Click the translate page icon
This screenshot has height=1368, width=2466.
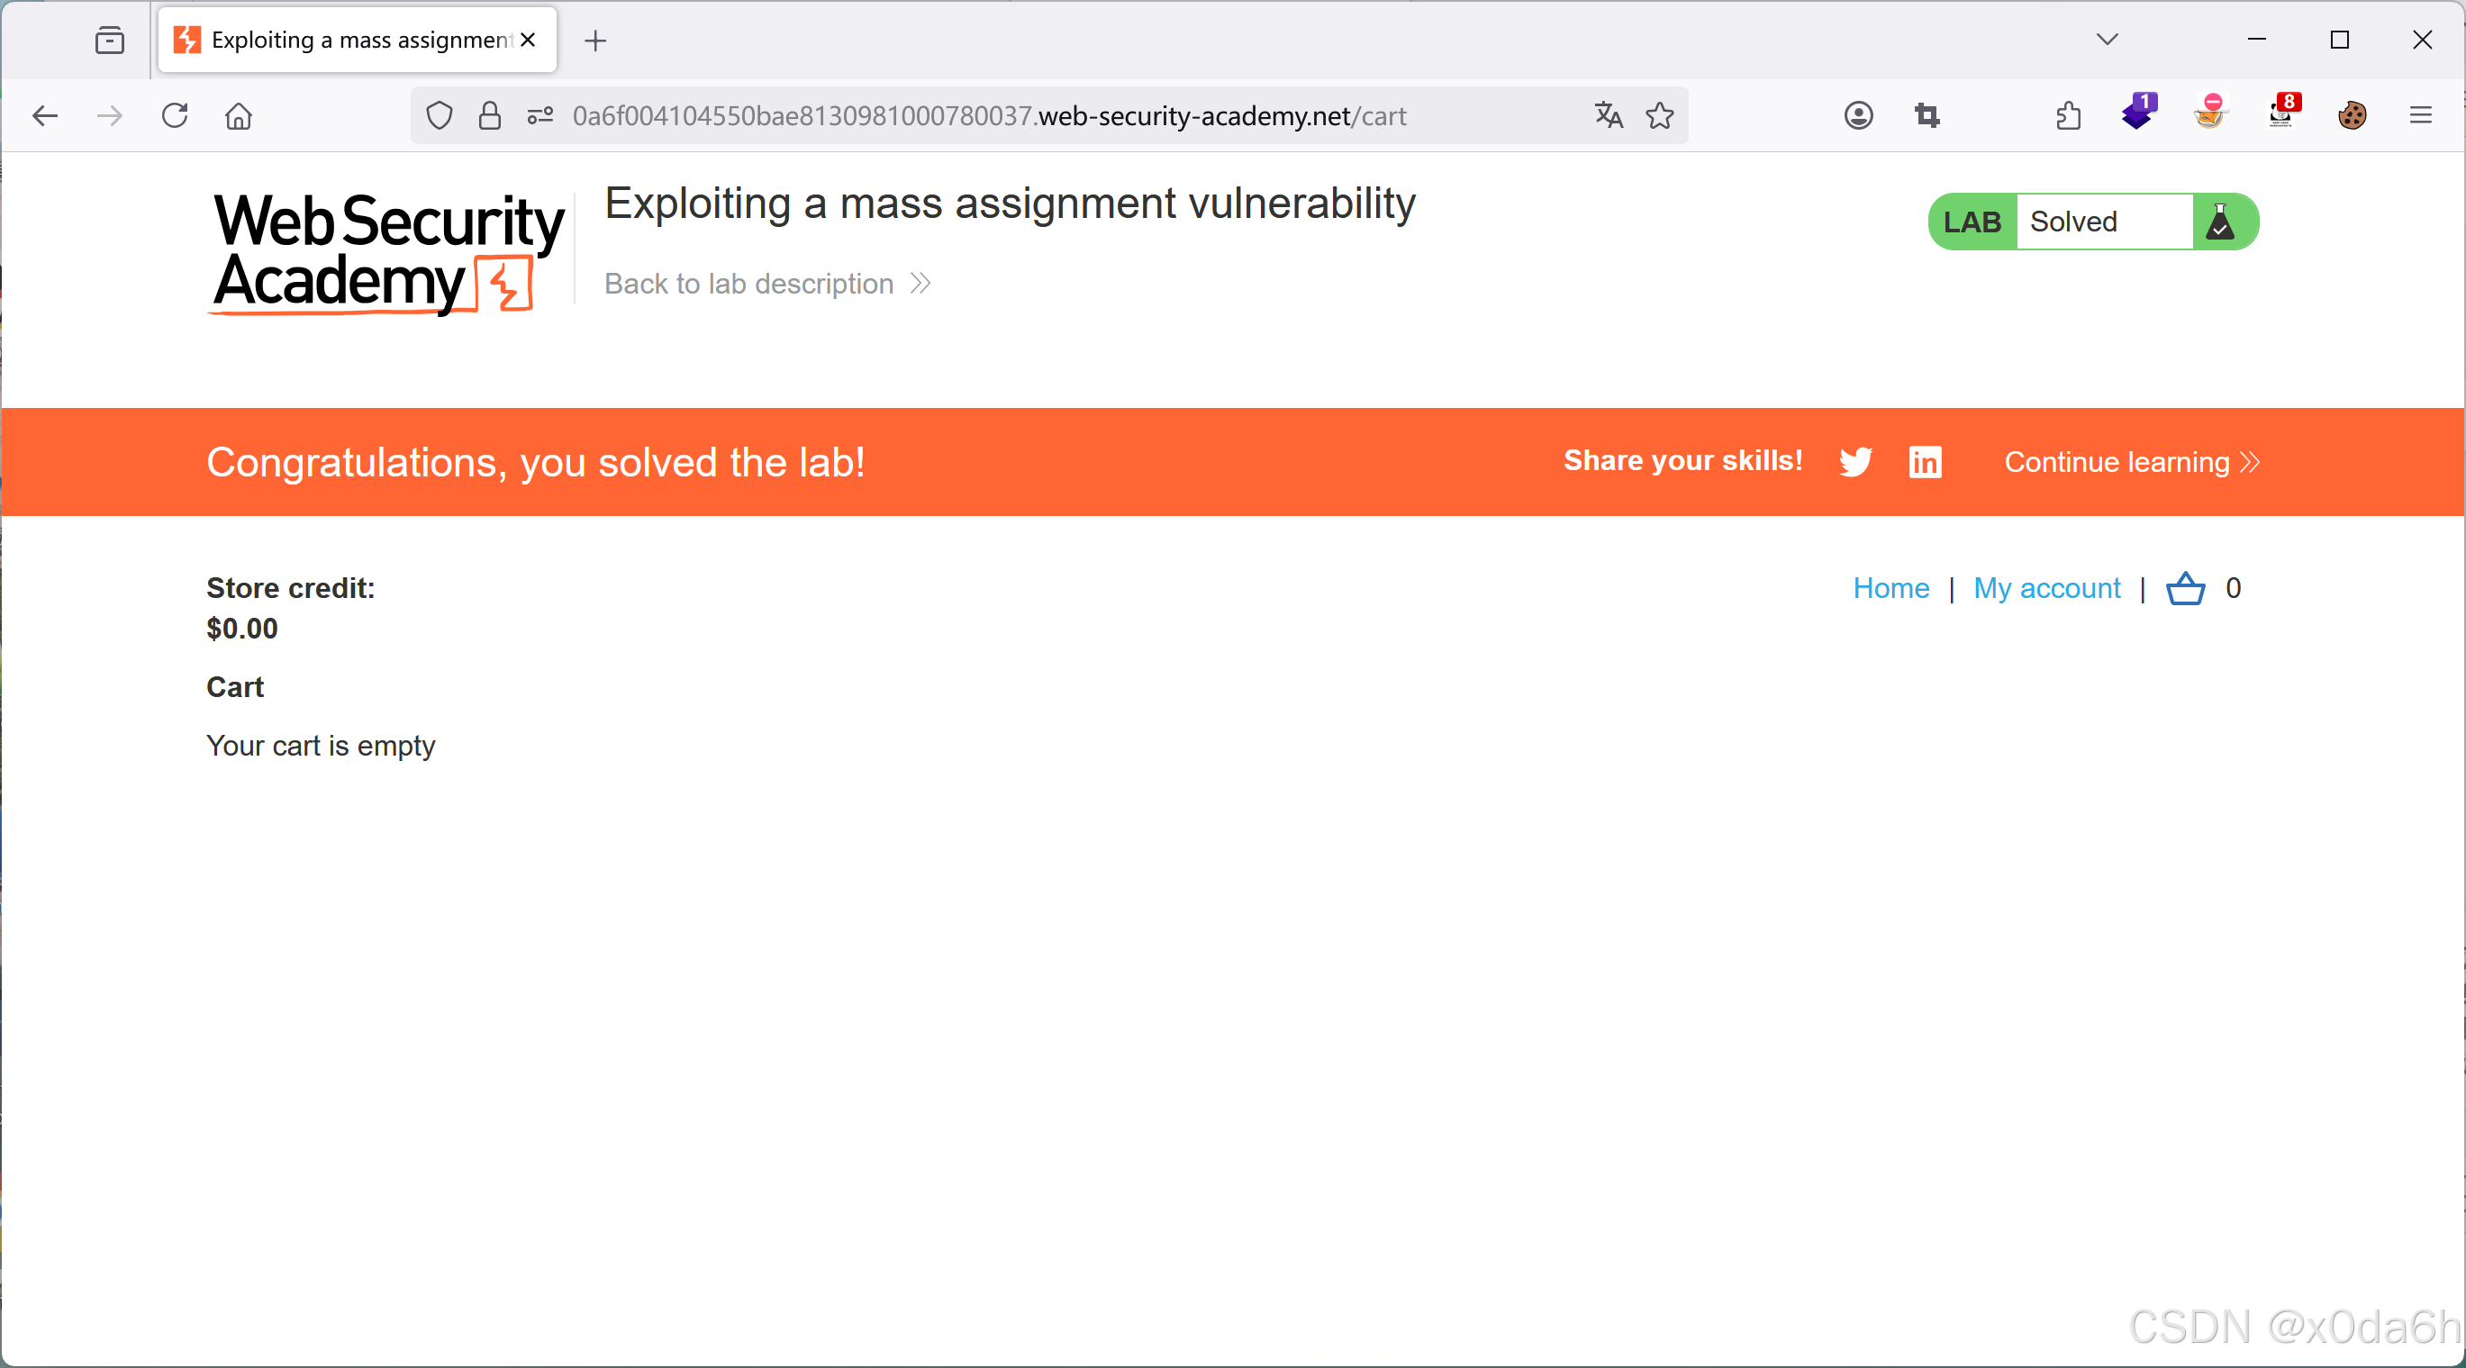tap(1609, 116)
